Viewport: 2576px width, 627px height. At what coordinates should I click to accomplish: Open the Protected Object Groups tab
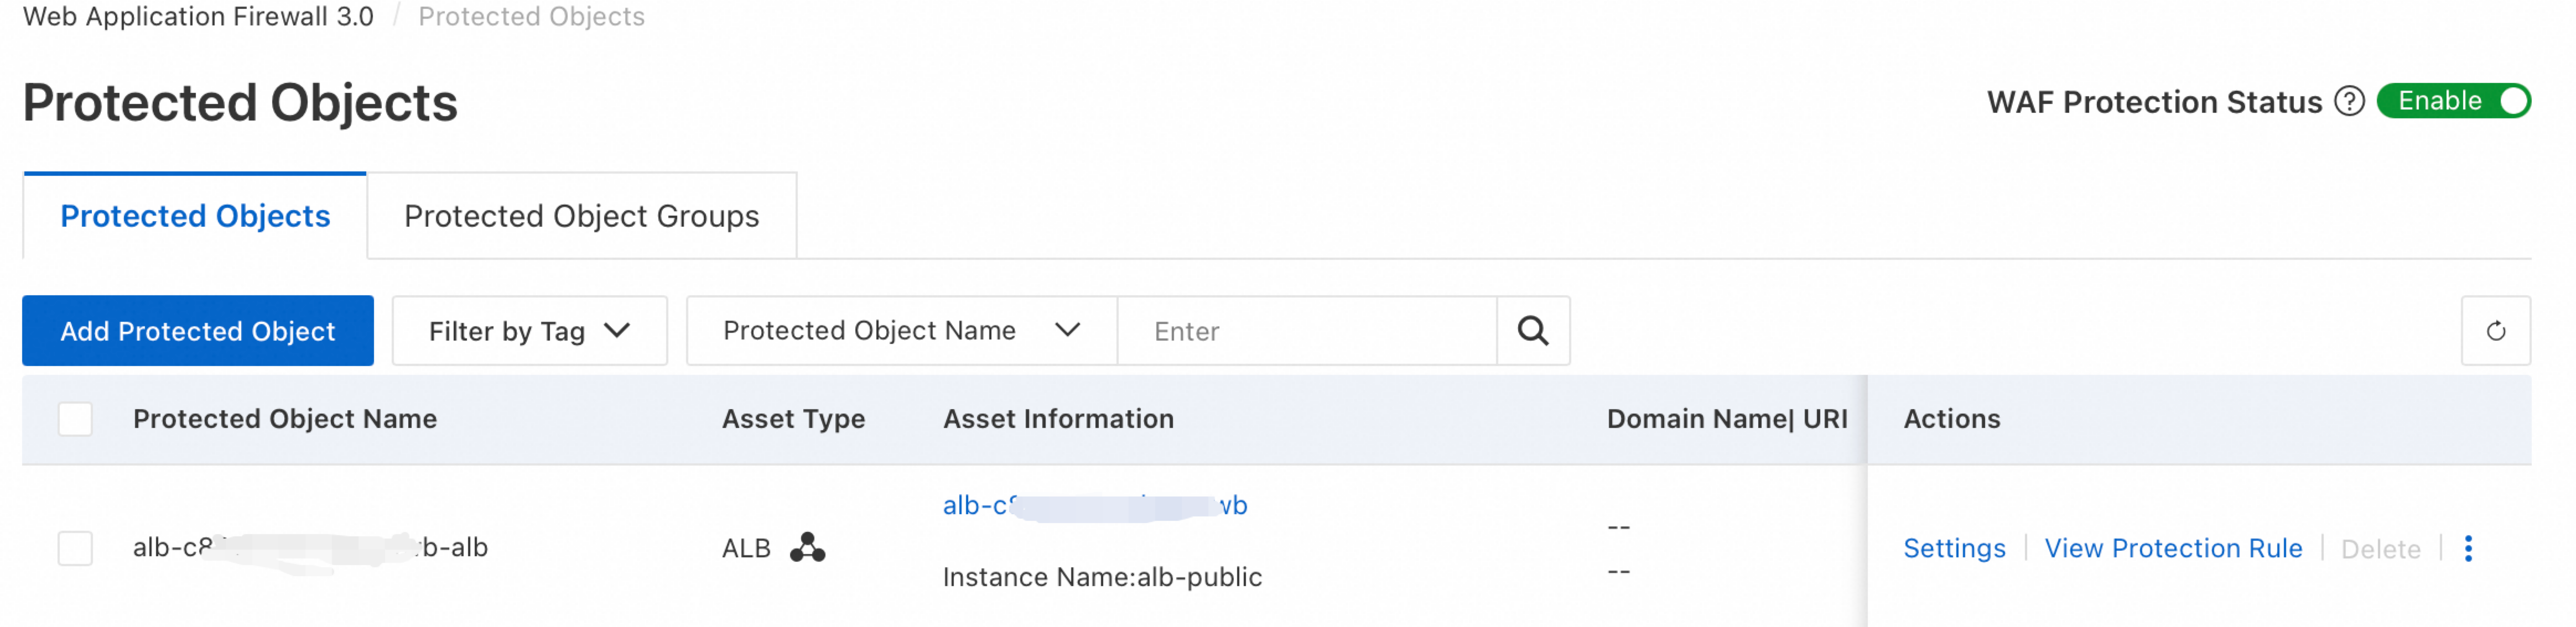click(581, 216)
